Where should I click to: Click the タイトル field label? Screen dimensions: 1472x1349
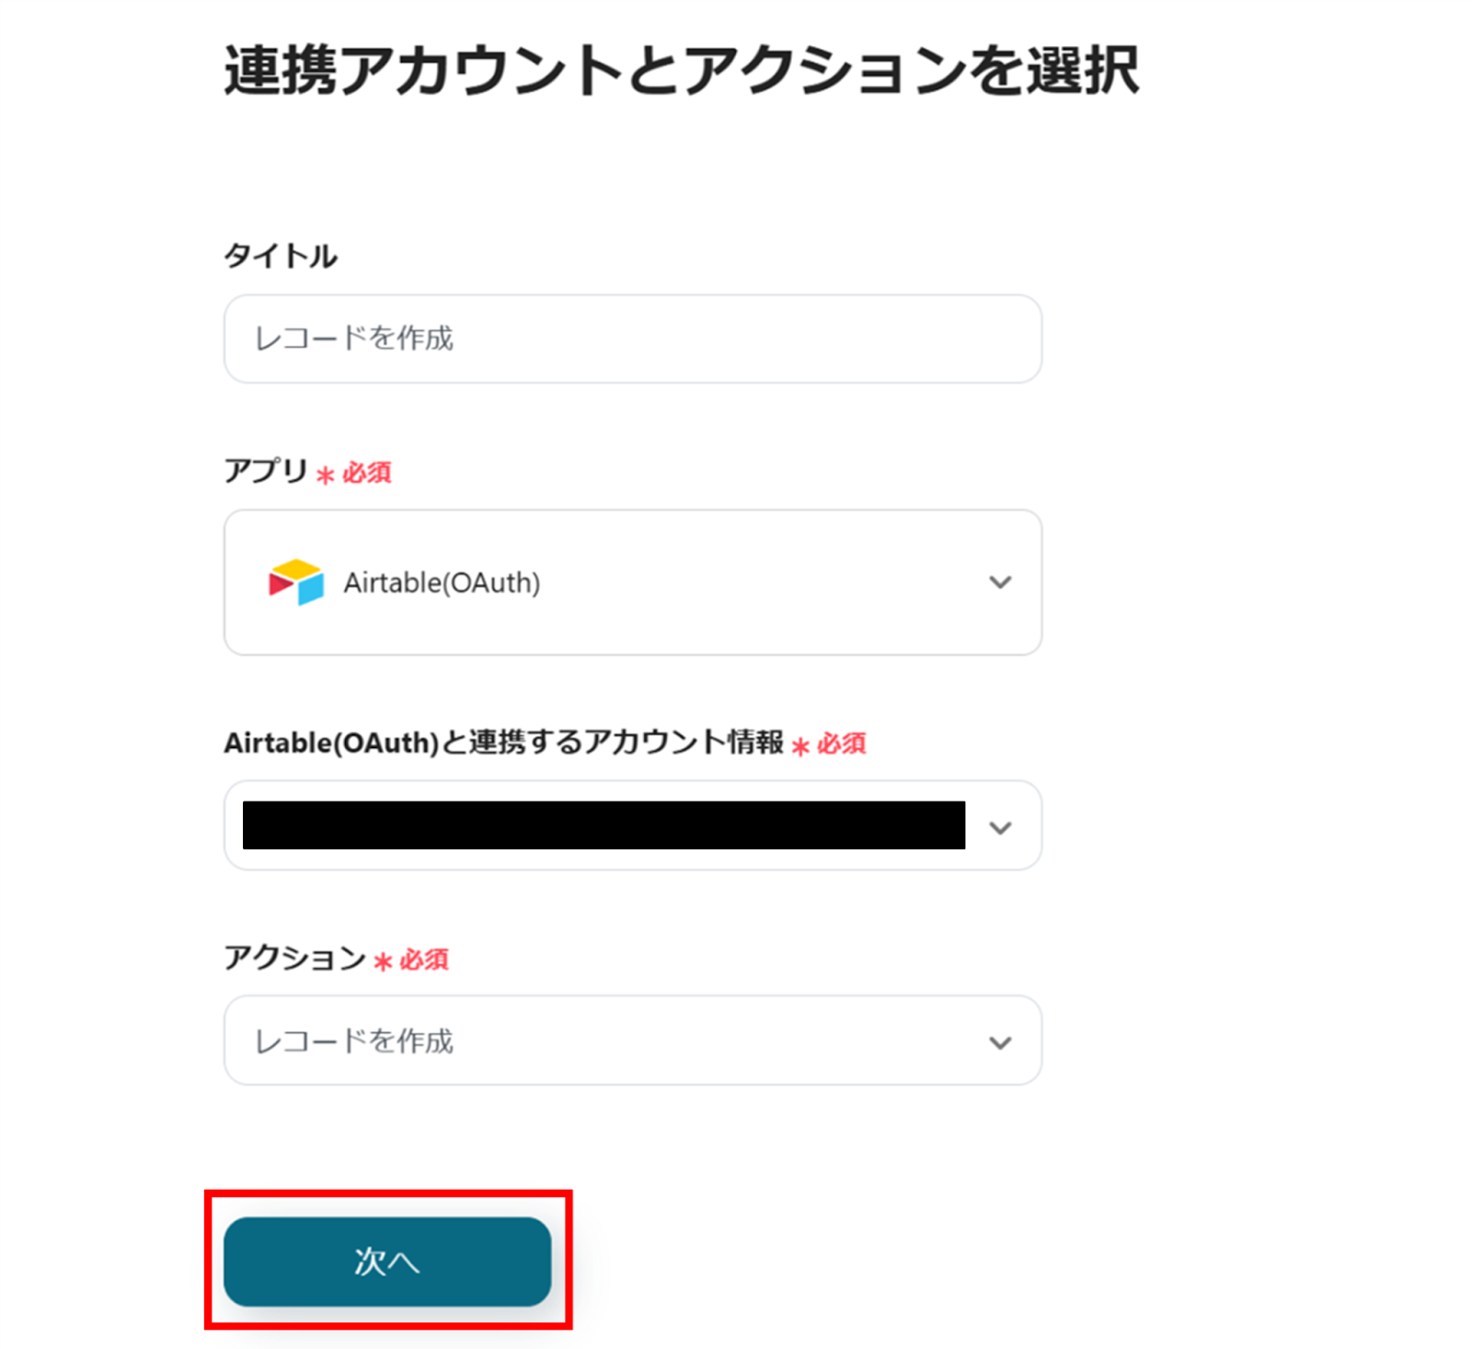coord(281,256)
